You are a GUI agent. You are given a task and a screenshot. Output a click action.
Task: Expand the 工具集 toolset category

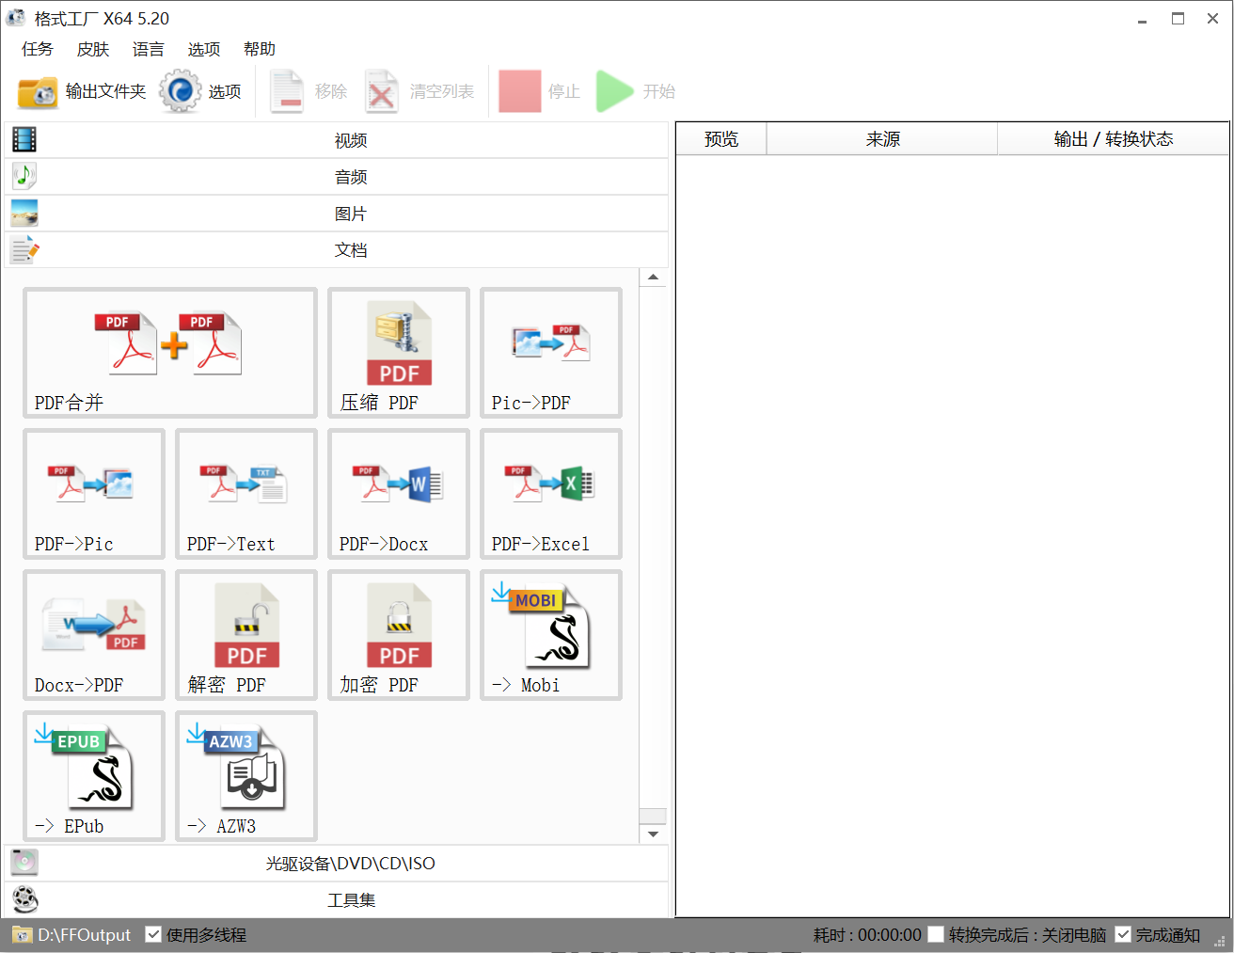coord(337,900)
